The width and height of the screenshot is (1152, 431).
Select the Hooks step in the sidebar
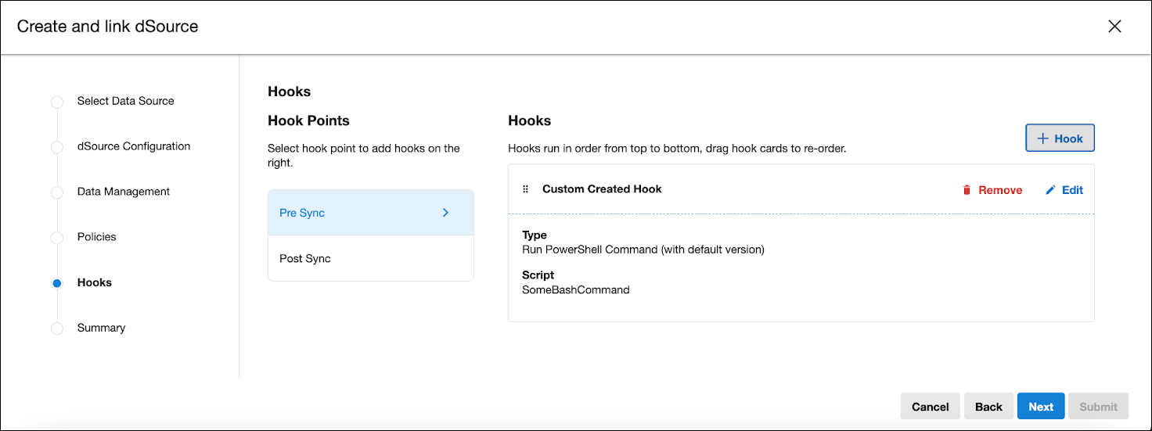click(94, 282)
